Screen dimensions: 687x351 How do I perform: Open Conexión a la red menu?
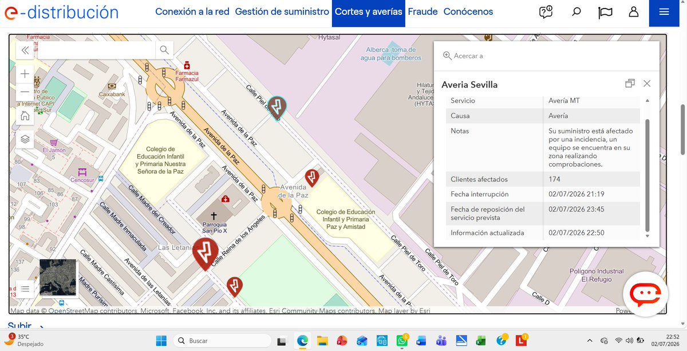pos(192,11)
